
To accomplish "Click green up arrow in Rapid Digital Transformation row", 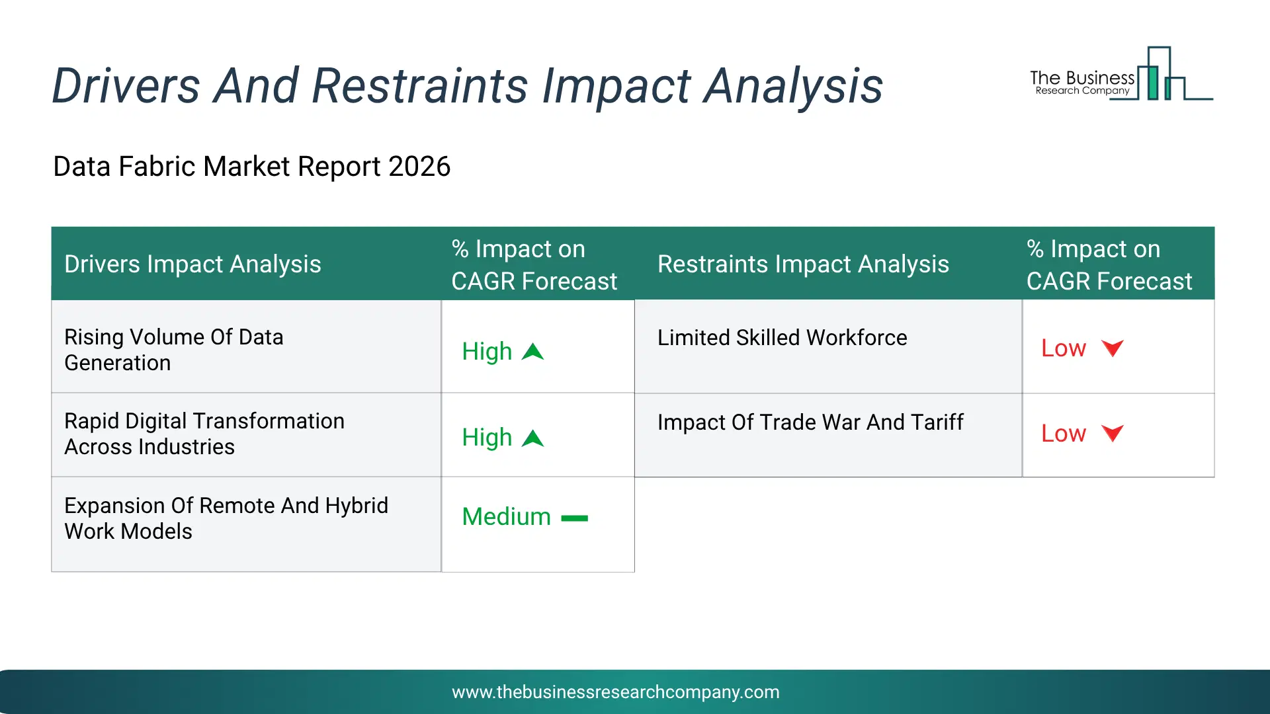I will coord(532,438).
